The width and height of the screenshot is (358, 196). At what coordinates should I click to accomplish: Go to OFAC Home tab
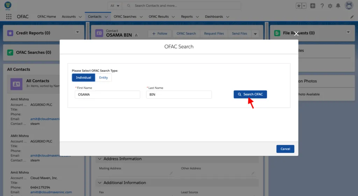pyautogui.click(x=46, y=17)
